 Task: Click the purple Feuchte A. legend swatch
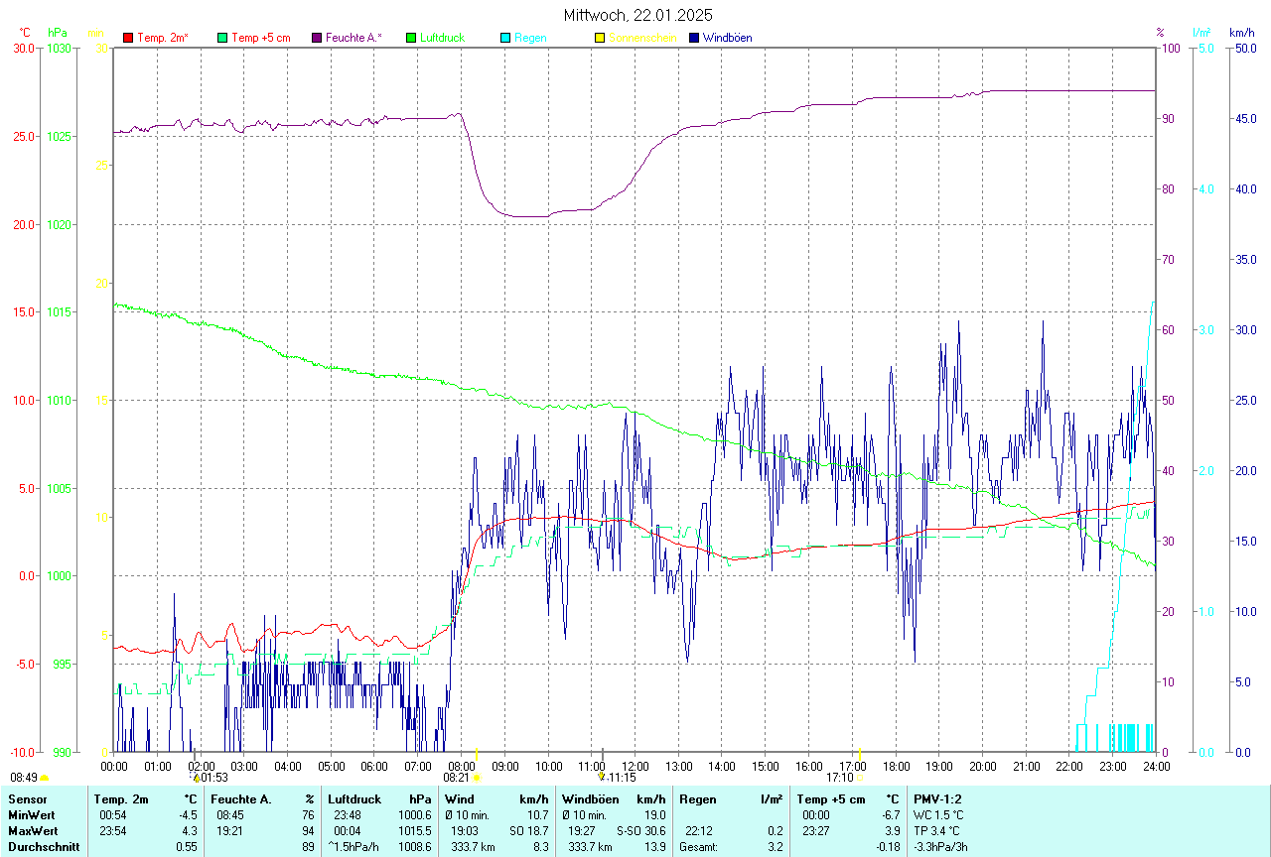[317, 38]
